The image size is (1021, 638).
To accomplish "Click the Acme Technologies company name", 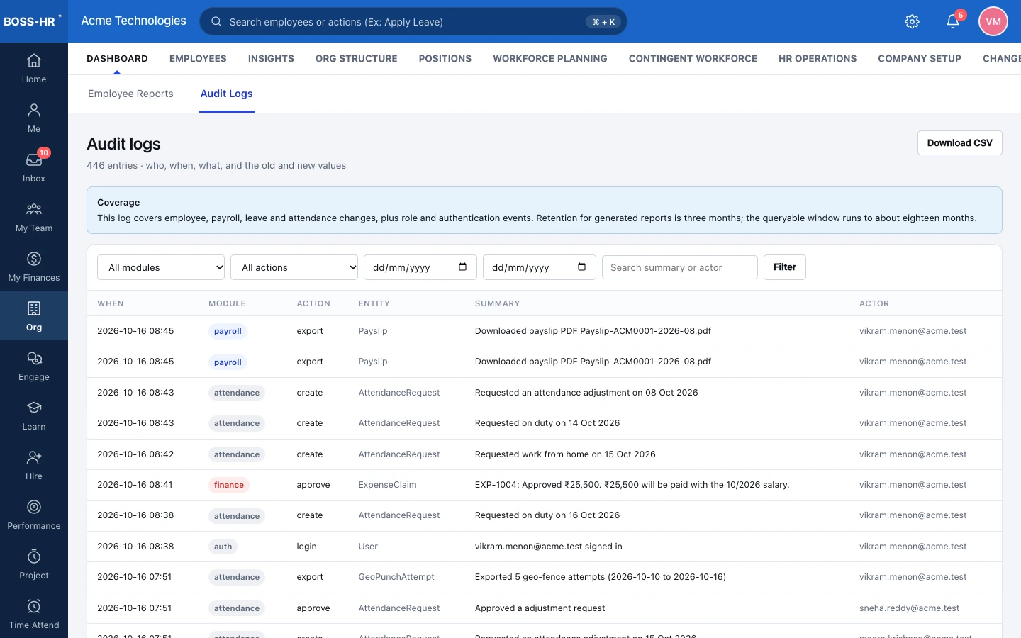I will click(133, 21).
